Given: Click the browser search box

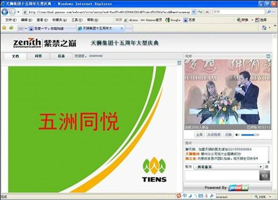Looking at the screenshot, I should pos(239,12).
